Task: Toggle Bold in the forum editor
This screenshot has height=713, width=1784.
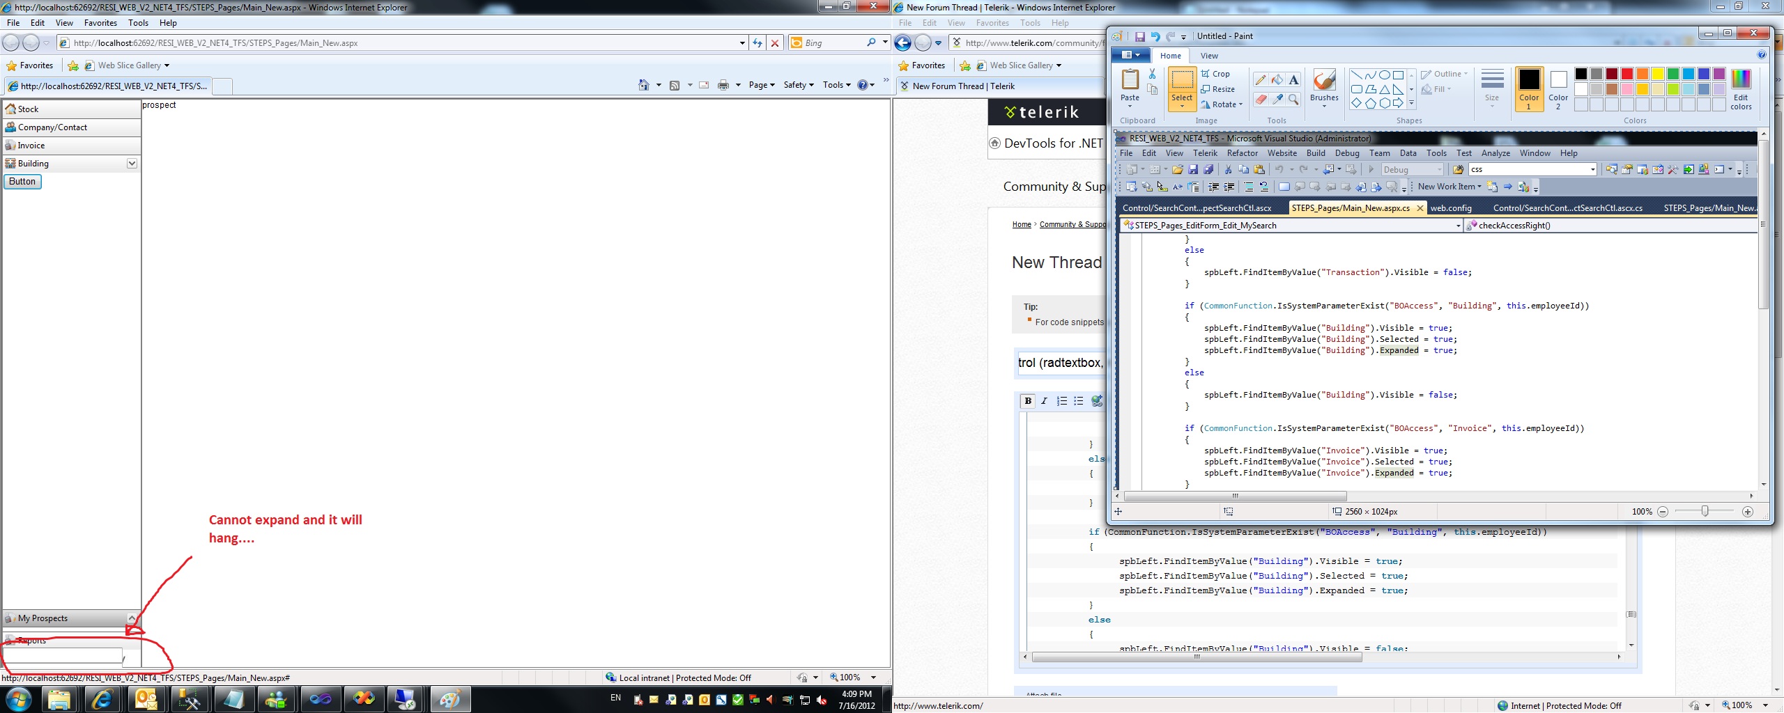Action: (1027, 401)
